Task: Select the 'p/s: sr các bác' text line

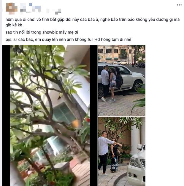Action: pos(68,39)
